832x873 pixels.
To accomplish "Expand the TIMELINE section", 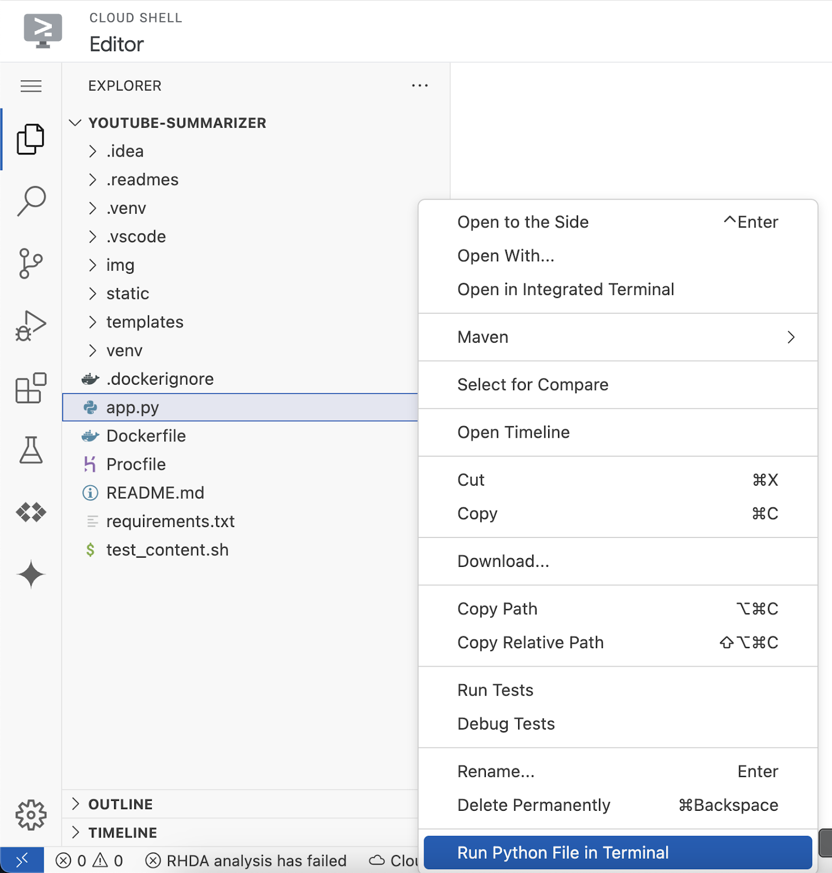I will (x=122, y=833).
